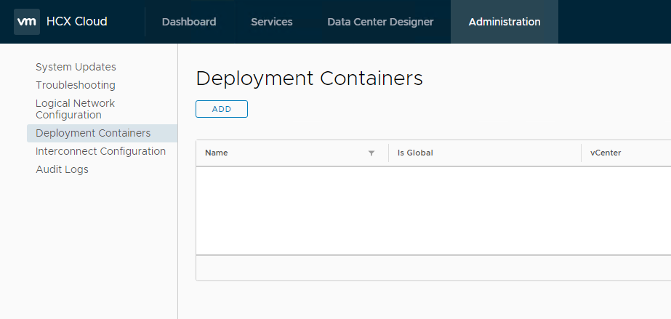Click the table footer bar

click(x=433, y=267)
